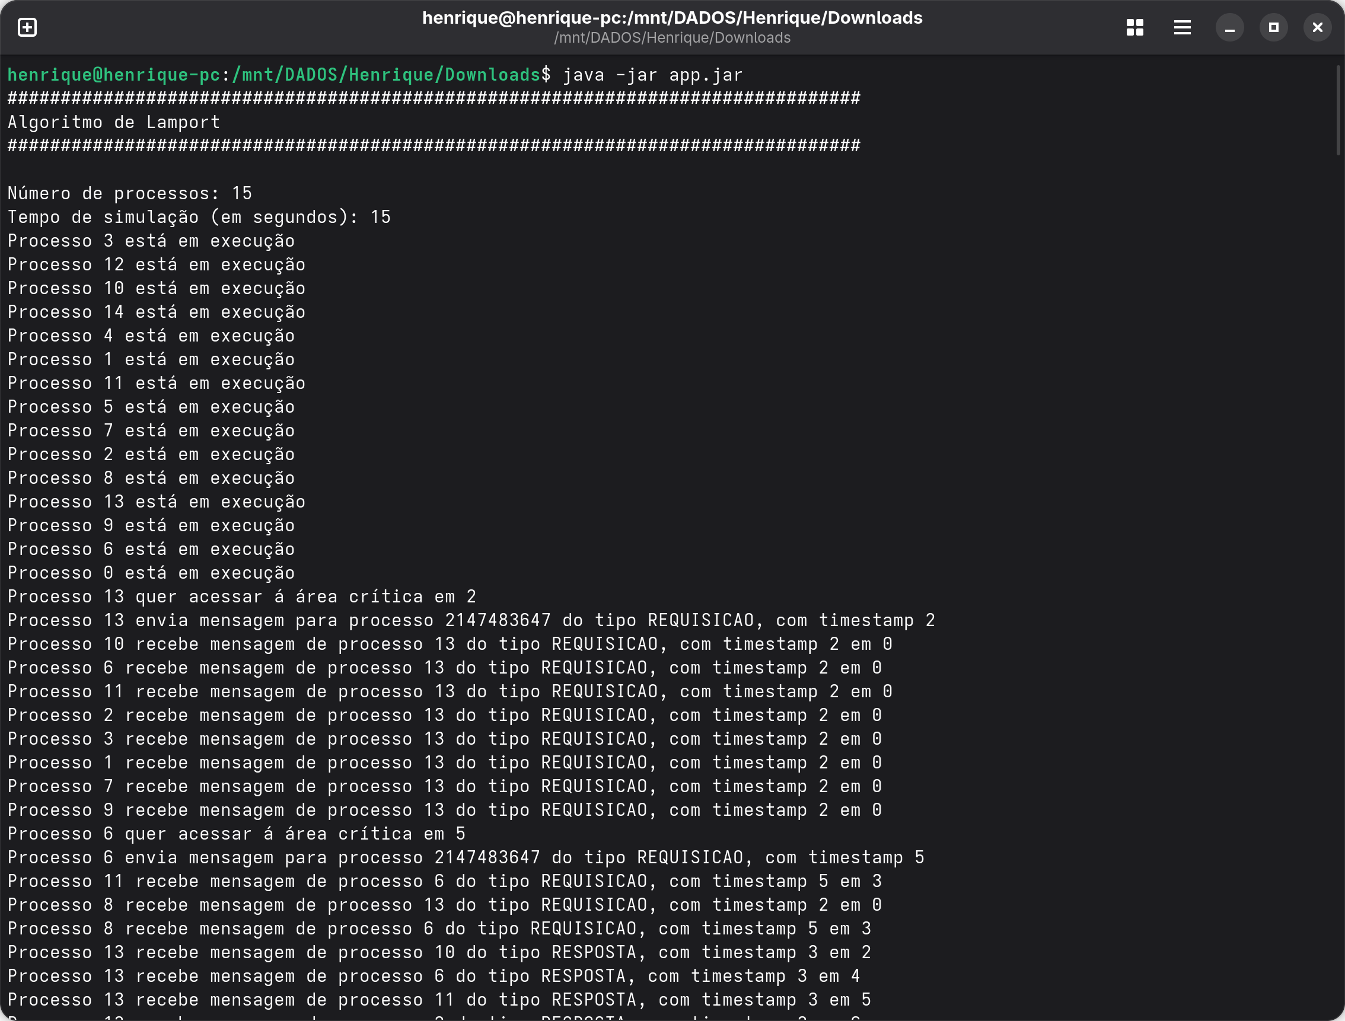Click 'Processo 6 envia mensagem' REQUISICAO line
The width and height of the screenshot is (1345, 1021).
click(465, 857)
